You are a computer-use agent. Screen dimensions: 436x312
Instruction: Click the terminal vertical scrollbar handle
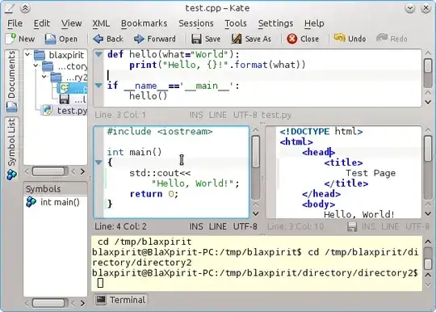(428, 264)
